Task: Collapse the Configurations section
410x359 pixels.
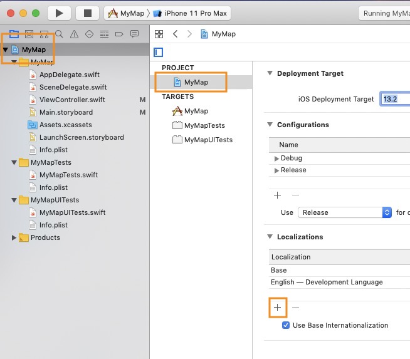Action: pyautogui.click(x=270, y=125)
